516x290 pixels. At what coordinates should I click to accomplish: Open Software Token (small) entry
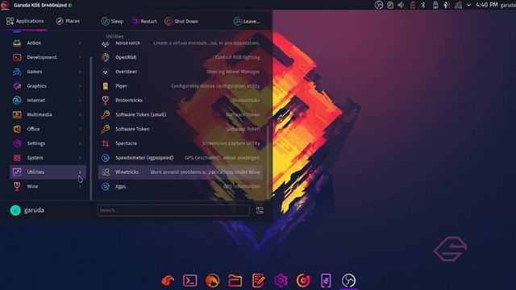[181, 114]
